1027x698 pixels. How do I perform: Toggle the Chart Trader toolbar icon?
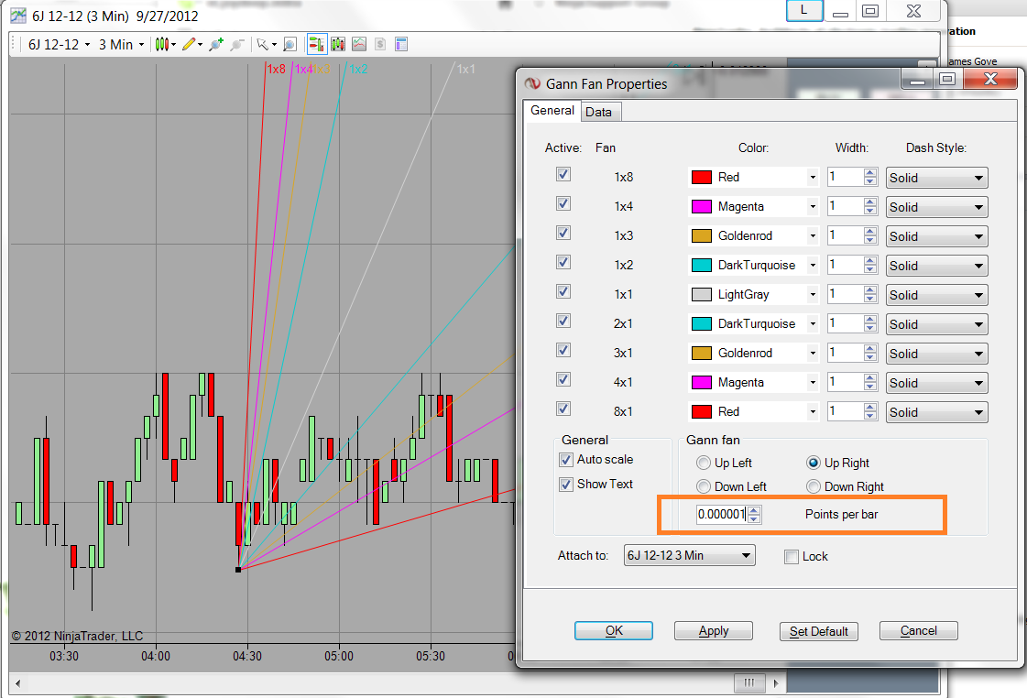(x=317, y=45)
